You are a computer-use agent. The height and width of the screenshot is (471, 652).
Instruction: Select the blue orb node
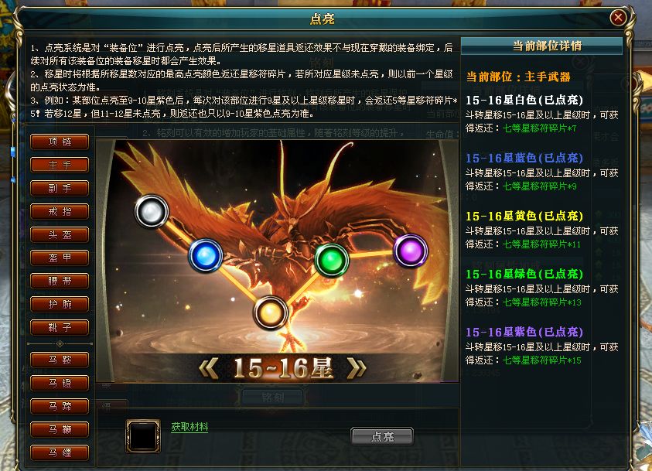206,255
